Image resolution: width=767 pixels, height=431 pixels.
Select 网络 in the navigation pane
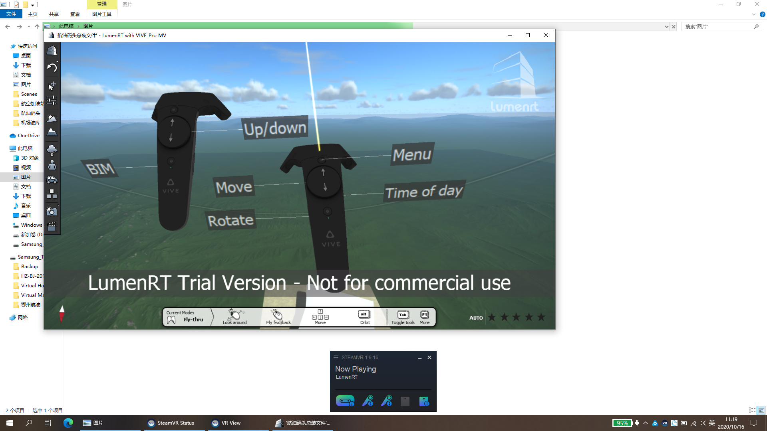click(22, 318)
